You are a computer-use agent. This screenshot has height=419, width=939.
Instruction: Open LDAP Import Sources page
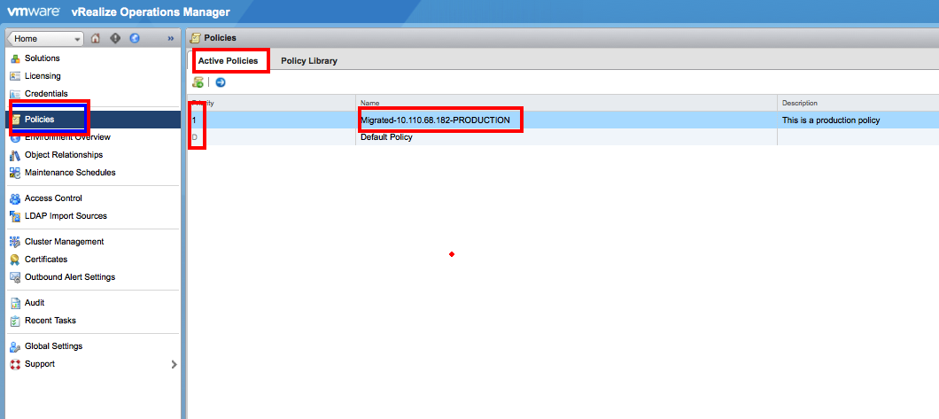[x=66, y=216]
